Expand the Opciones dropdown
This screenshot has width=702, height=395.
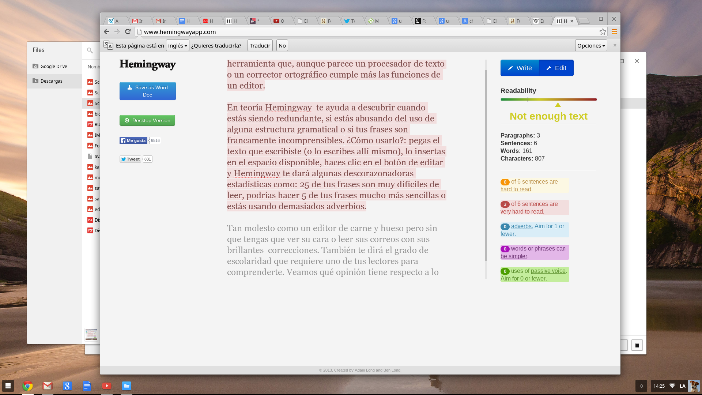[x=591, y=45]
